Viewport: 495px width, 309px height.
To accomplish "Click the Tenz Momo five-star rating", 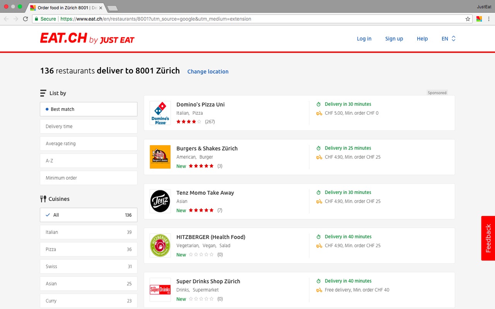I will (201, 211).
